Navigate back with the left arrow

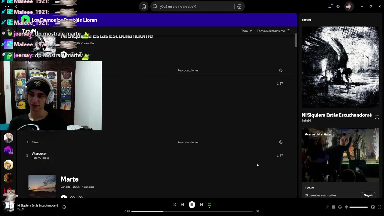16,6
